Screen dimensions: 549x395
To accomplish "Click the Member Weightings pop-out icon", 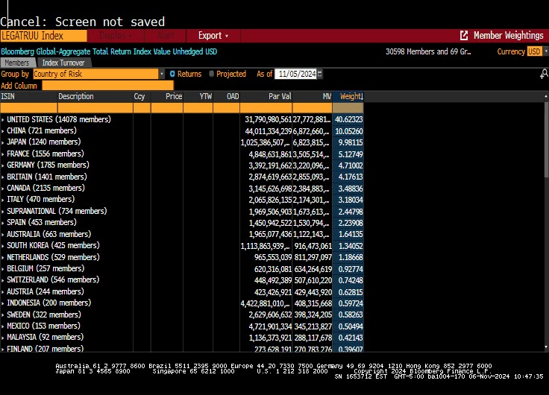I will [x=464, y=35].
